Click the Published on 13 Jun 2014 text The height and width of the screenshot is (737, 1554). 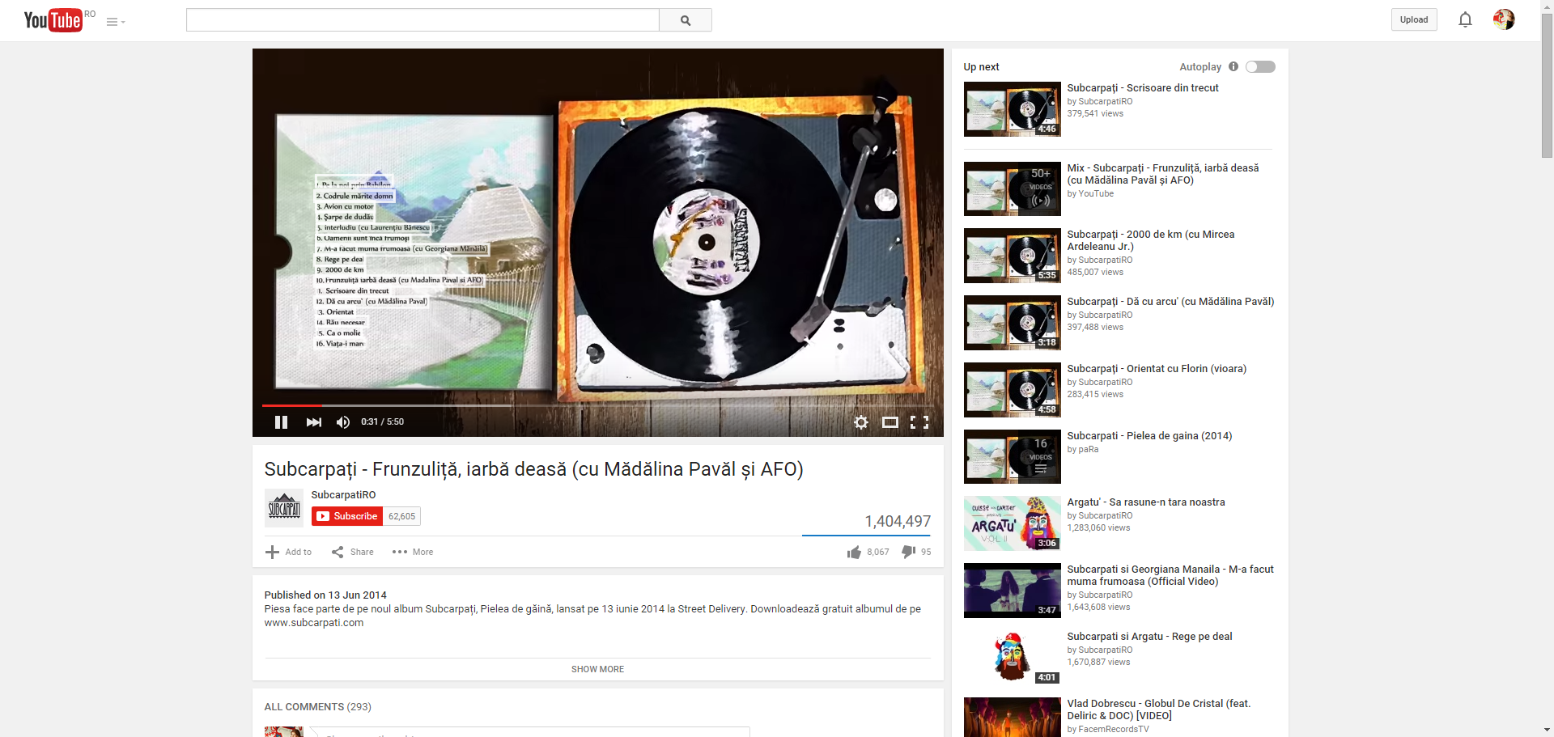click(325, 595)
